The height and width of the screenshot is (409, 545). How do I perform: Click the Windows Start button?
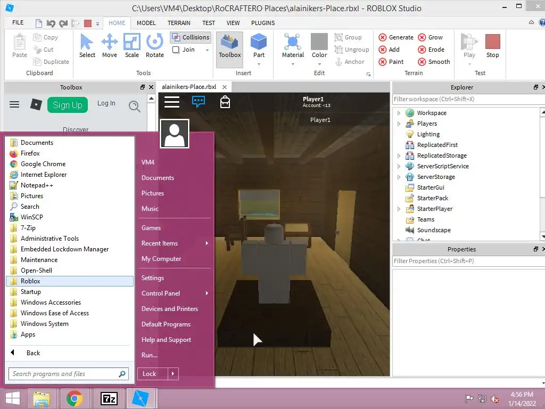(13, 398)
